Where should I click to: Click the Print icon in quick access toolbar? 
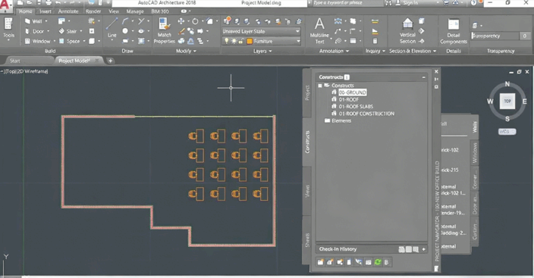(x=49, y=3)
